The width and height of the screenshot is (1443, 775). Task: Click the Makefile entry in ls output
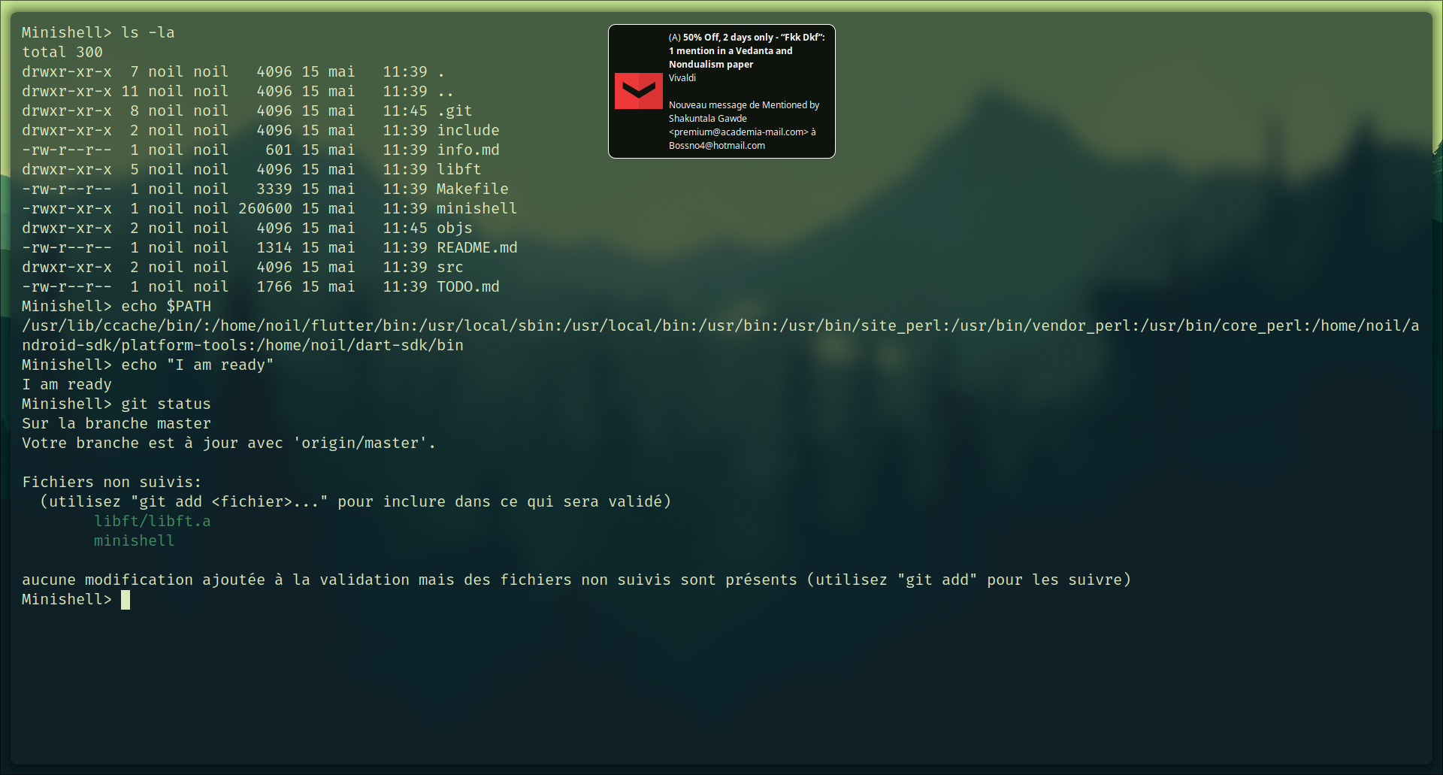coord(473,189)
